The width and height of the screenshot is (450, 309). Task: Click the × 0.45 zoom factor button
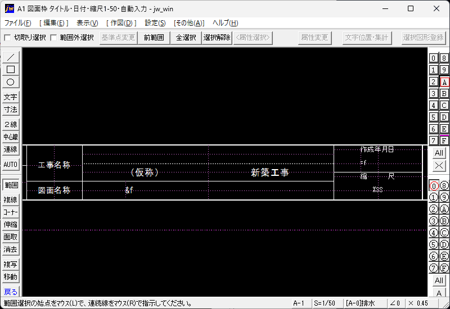[x=421, y=303]
